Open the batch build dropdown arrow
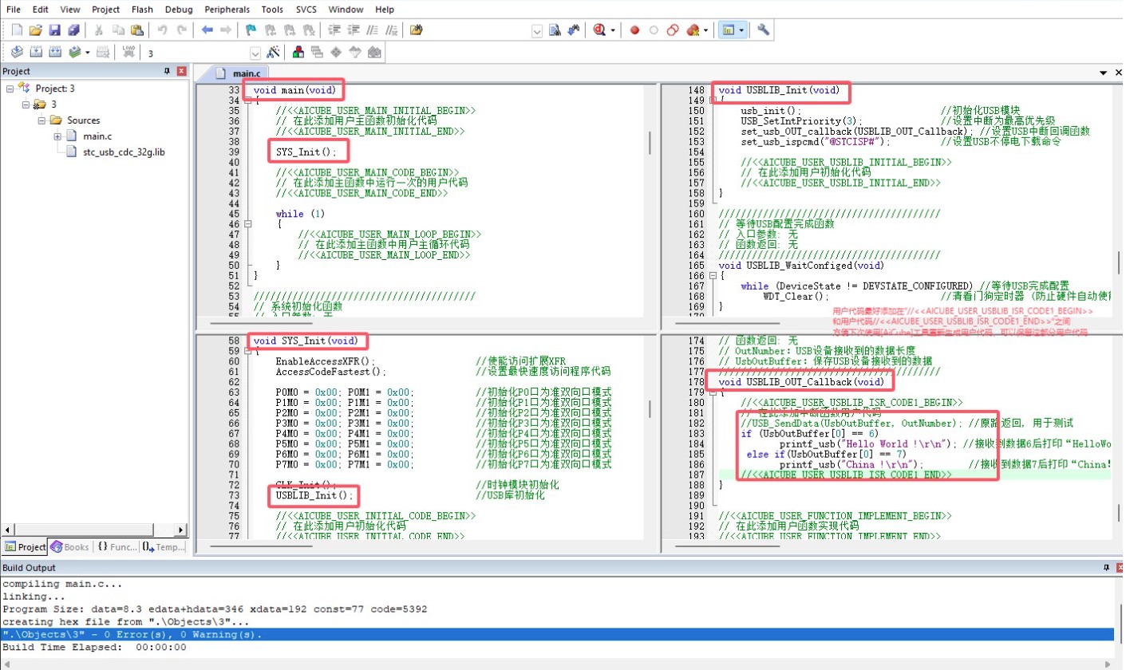 (x=87, y=53)
